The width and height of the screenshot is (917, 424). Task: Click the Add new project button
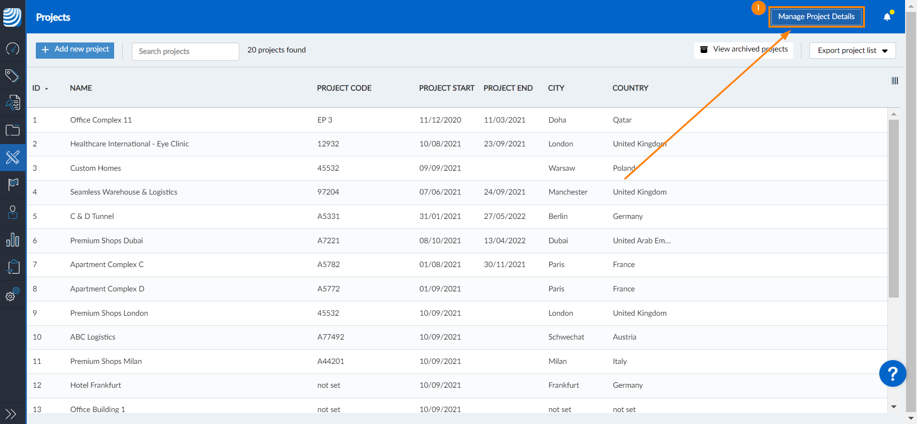[75, 50]
